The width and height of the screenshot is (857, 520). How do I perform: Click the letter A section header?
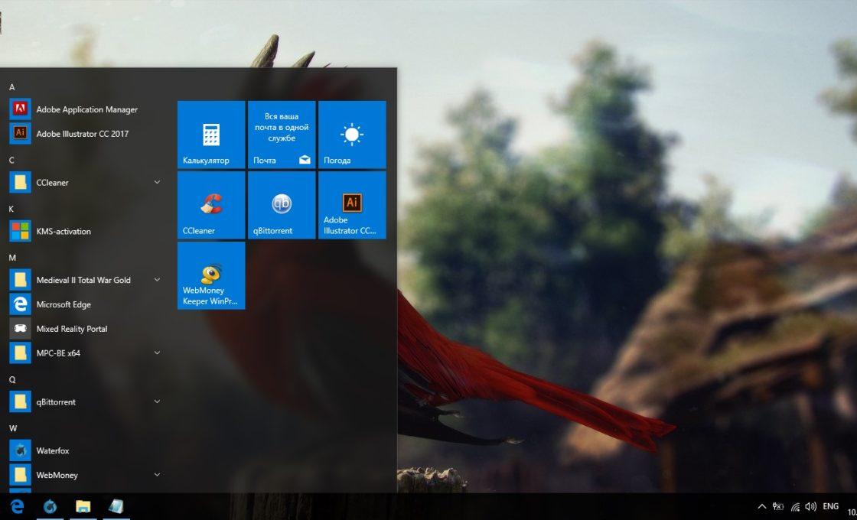point(12,87)
